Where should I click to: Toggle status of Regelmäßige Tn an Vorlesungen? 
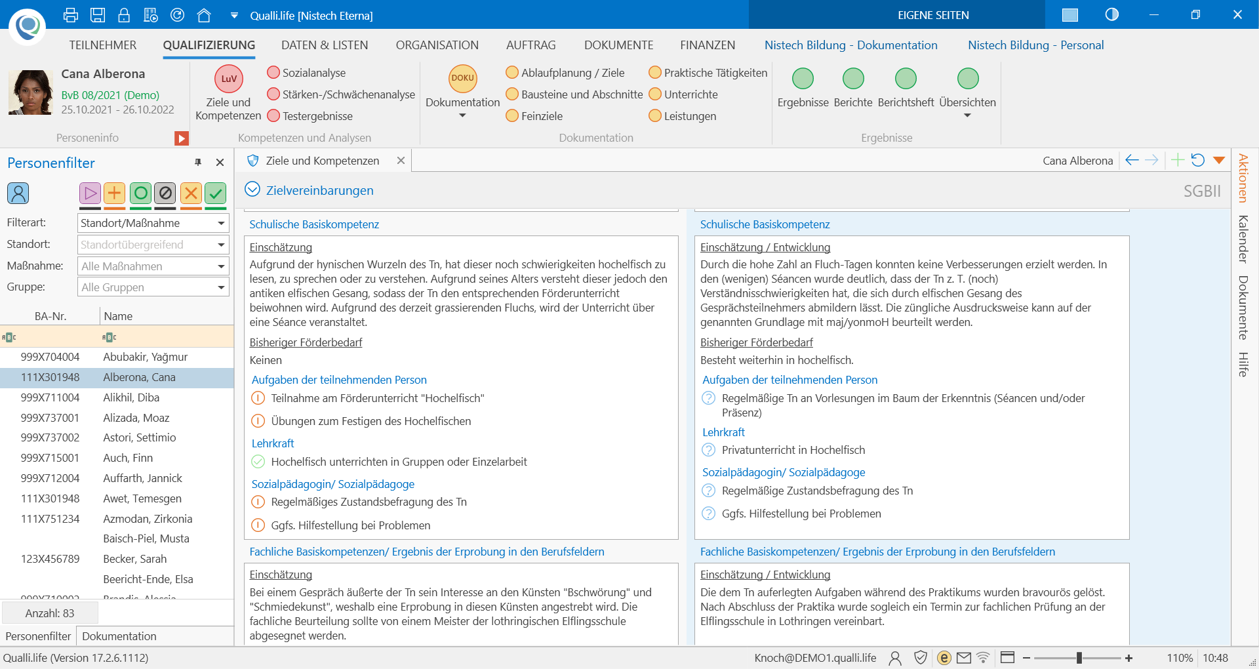[709, 398]
